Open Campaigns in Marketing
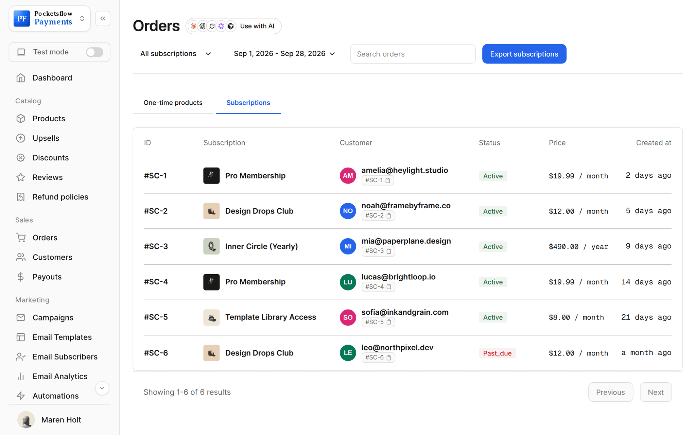Image resolution: width=696 pixels, height=435 pixels. point(53,317)
